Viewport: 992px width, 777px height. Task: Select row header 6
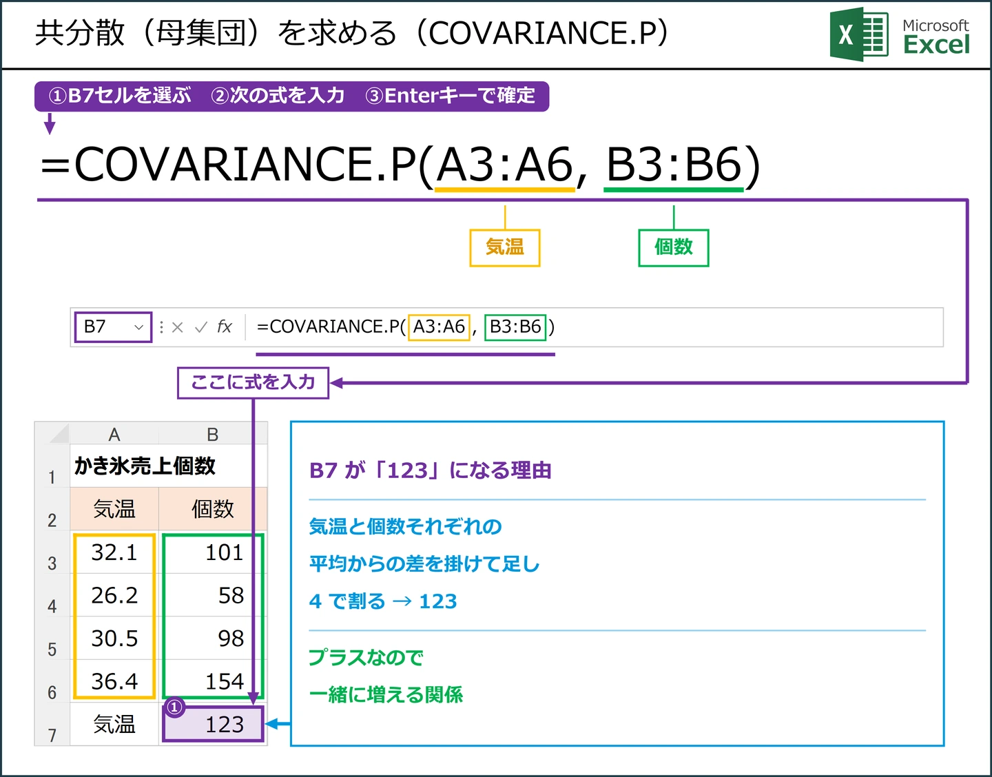pos(52,682)
